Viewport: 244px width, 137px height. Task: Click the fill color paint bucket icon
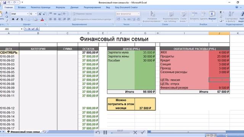pos(36,19)
